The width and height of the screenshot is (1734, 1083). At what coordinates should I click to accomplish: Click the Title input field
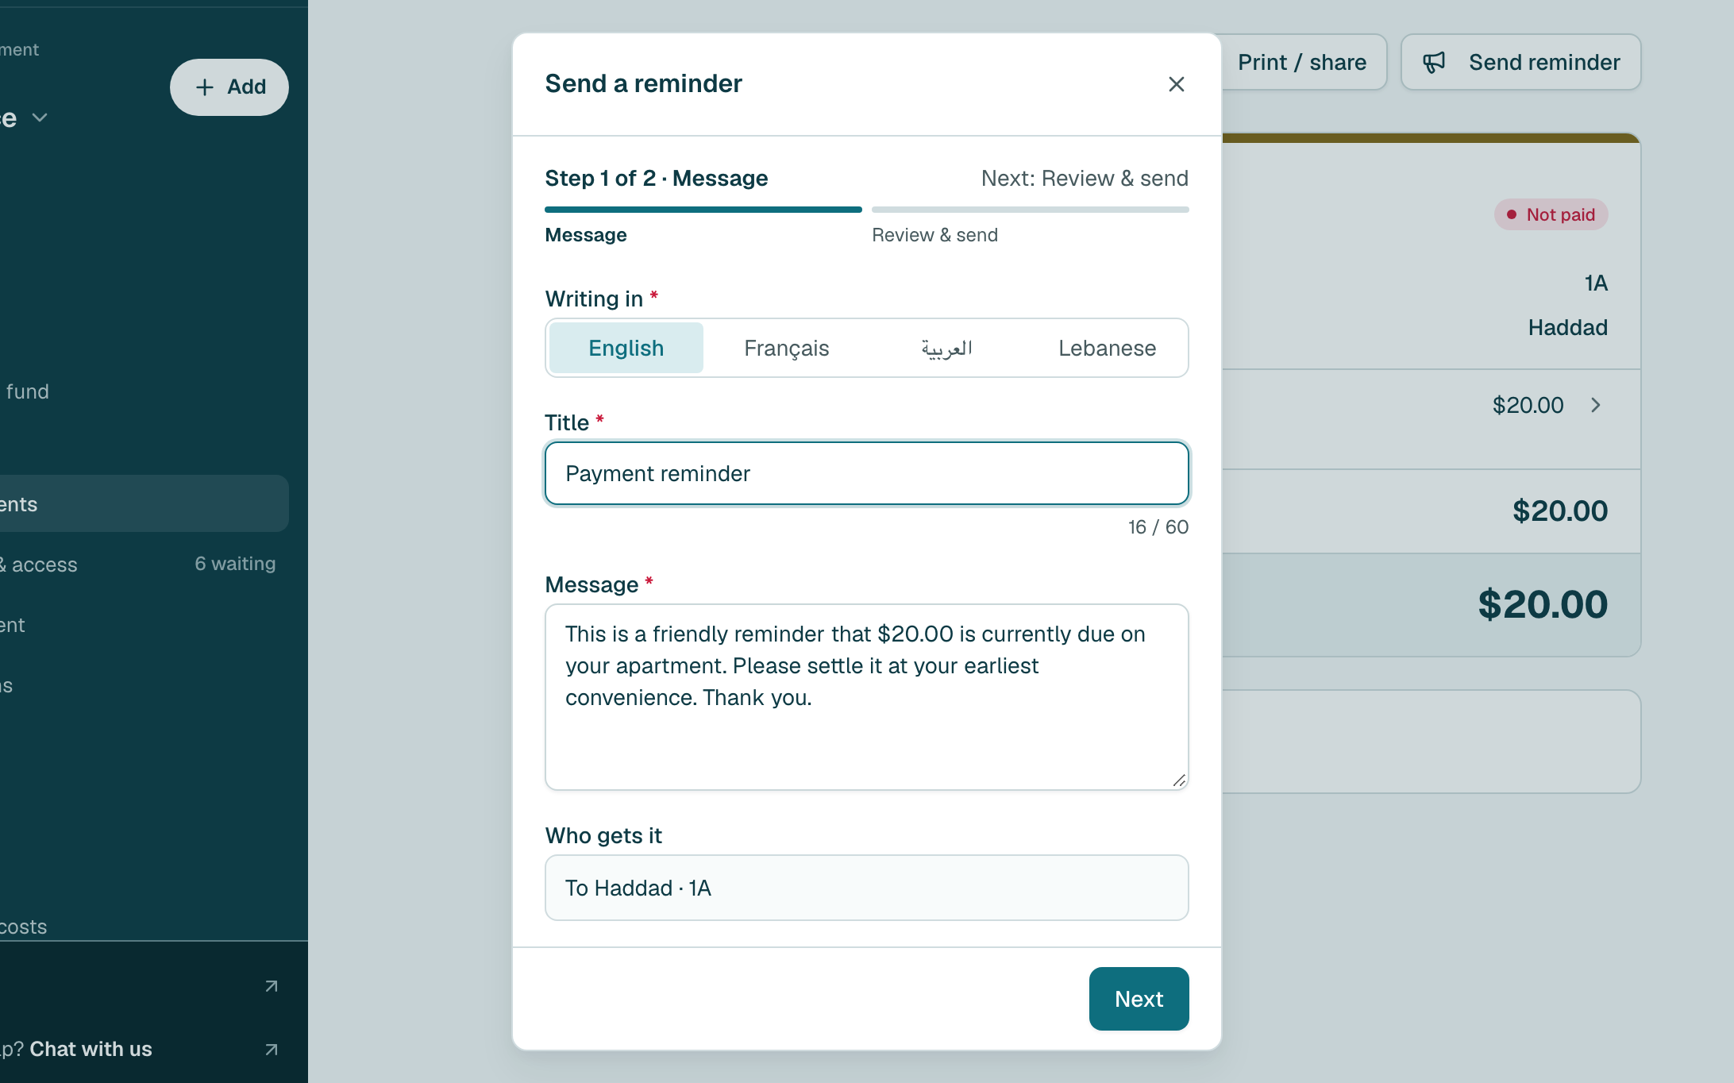pyautogui.click(x=866, y=473)
